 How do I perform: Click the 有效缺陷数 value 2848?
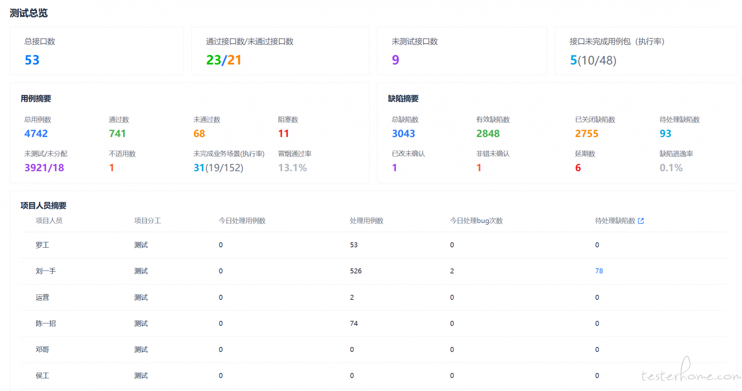pyautogui.click(x=488, y=133)
